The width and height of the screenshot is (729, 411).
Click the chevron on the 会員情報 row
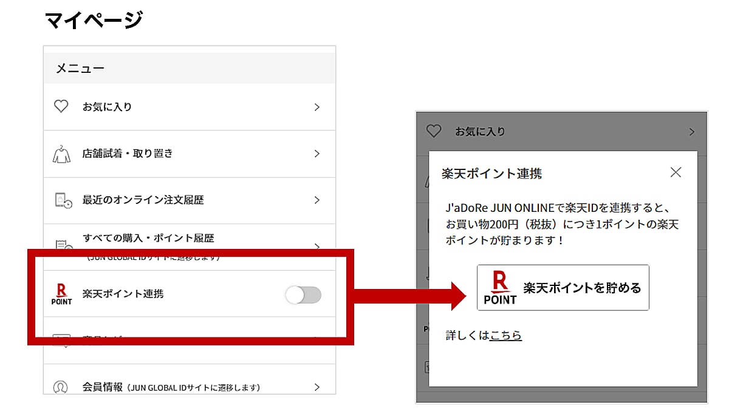click(x=317, y=387)
